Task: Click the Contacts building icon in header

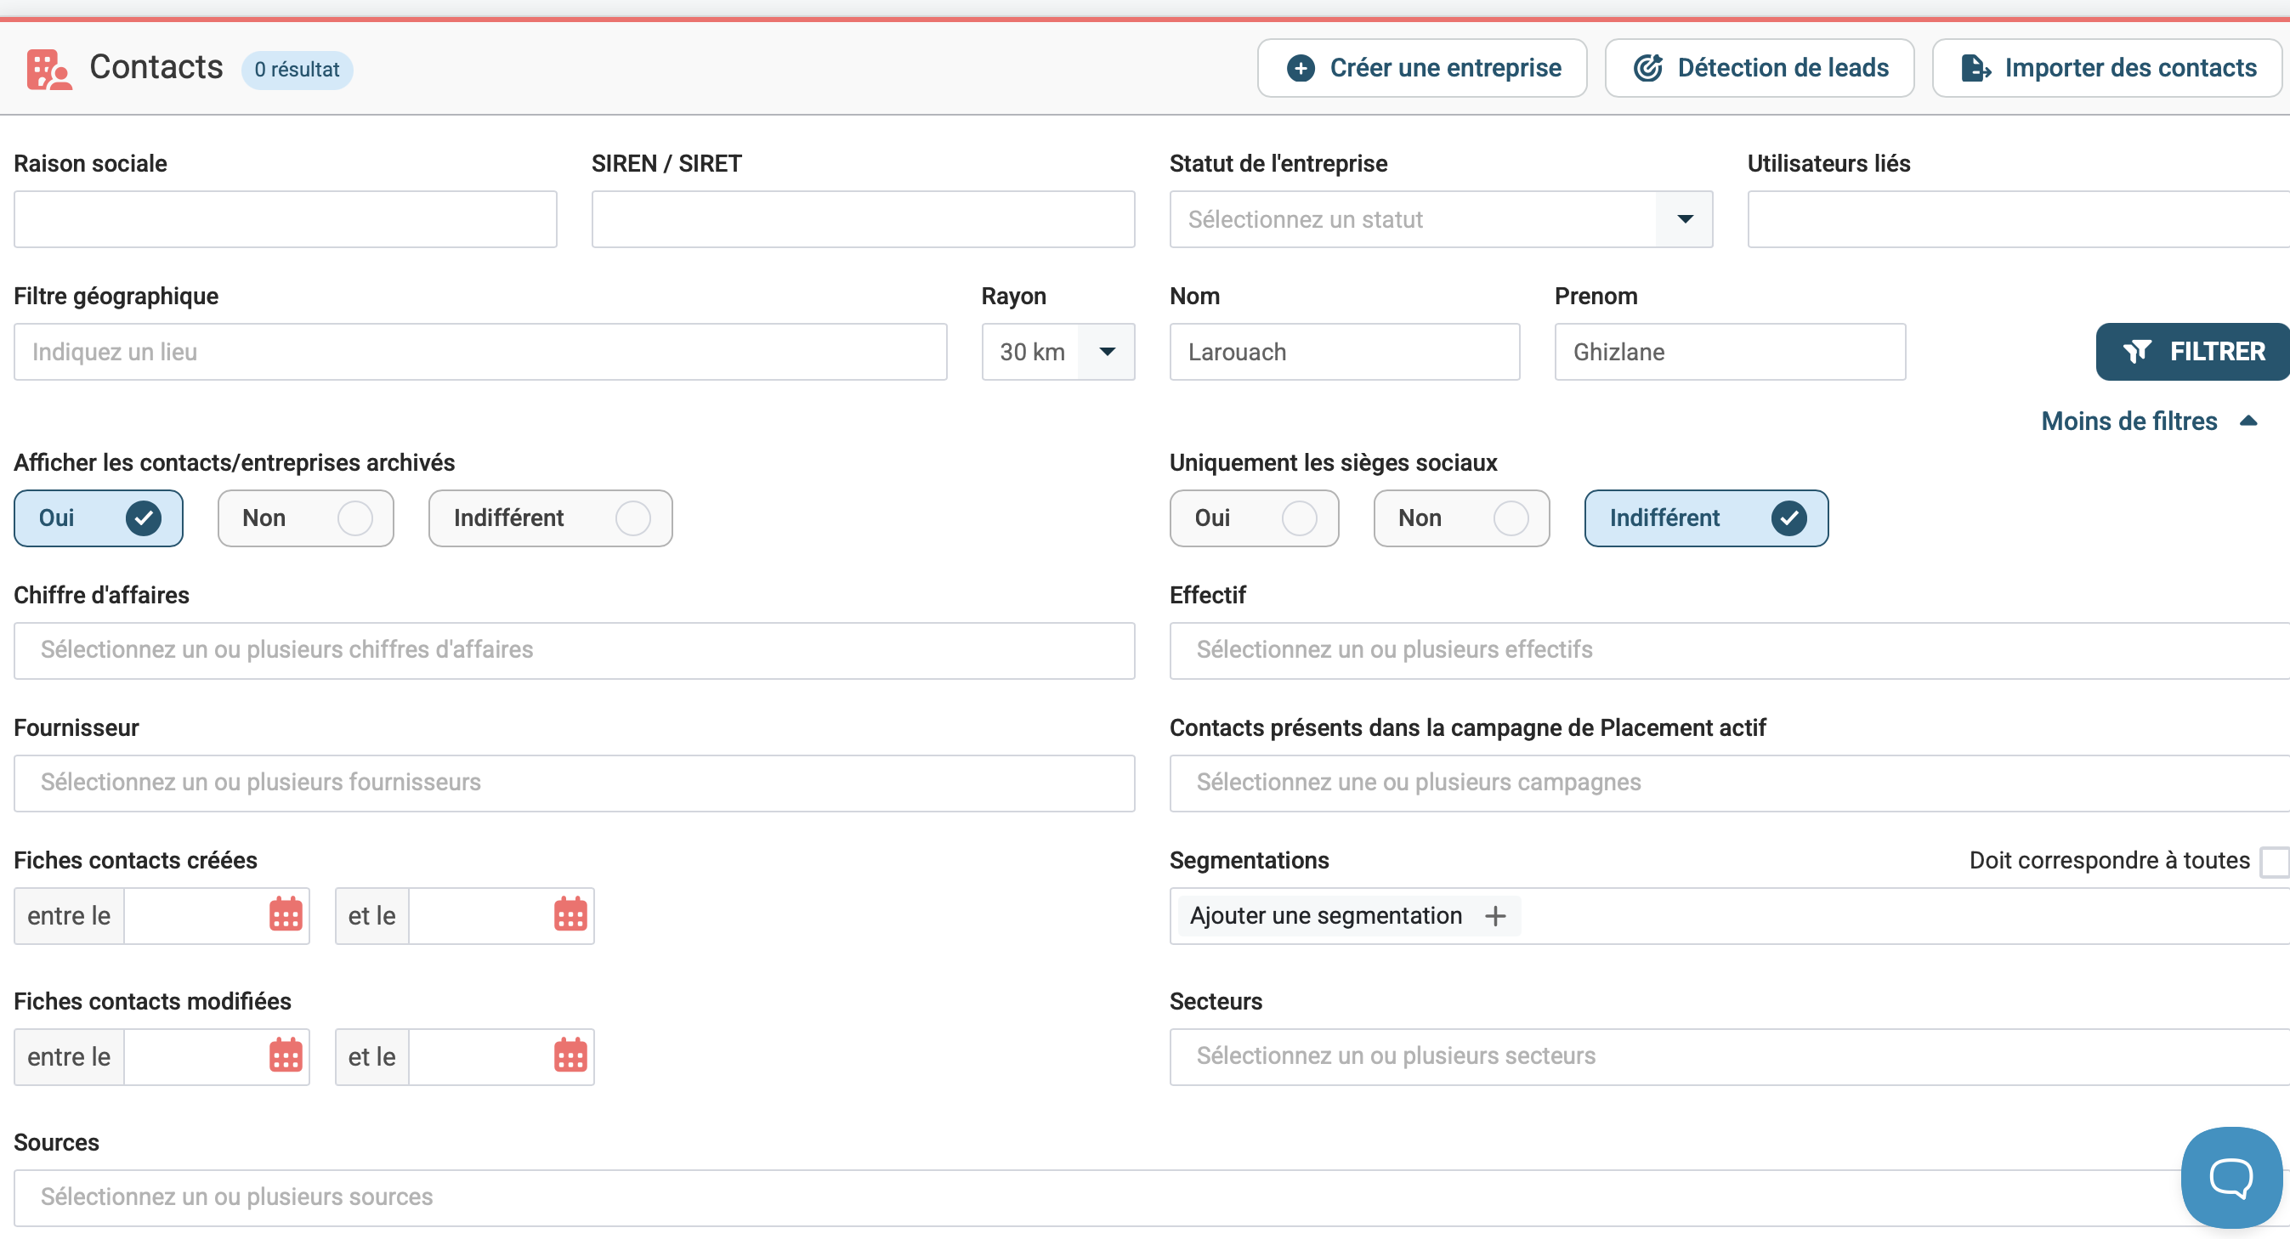Action: pyautogui.click(x=48, y=70)
